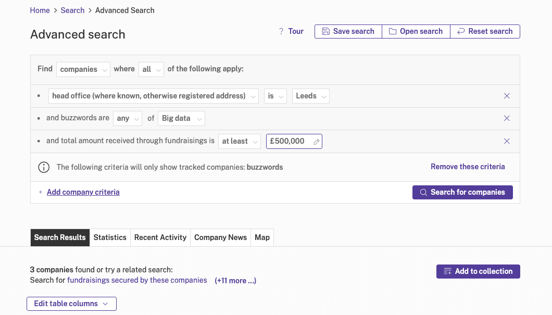Click Remove these criteria link
Image resolution: width=552 pixels, height=315 pixels.
tap(468, 167)
